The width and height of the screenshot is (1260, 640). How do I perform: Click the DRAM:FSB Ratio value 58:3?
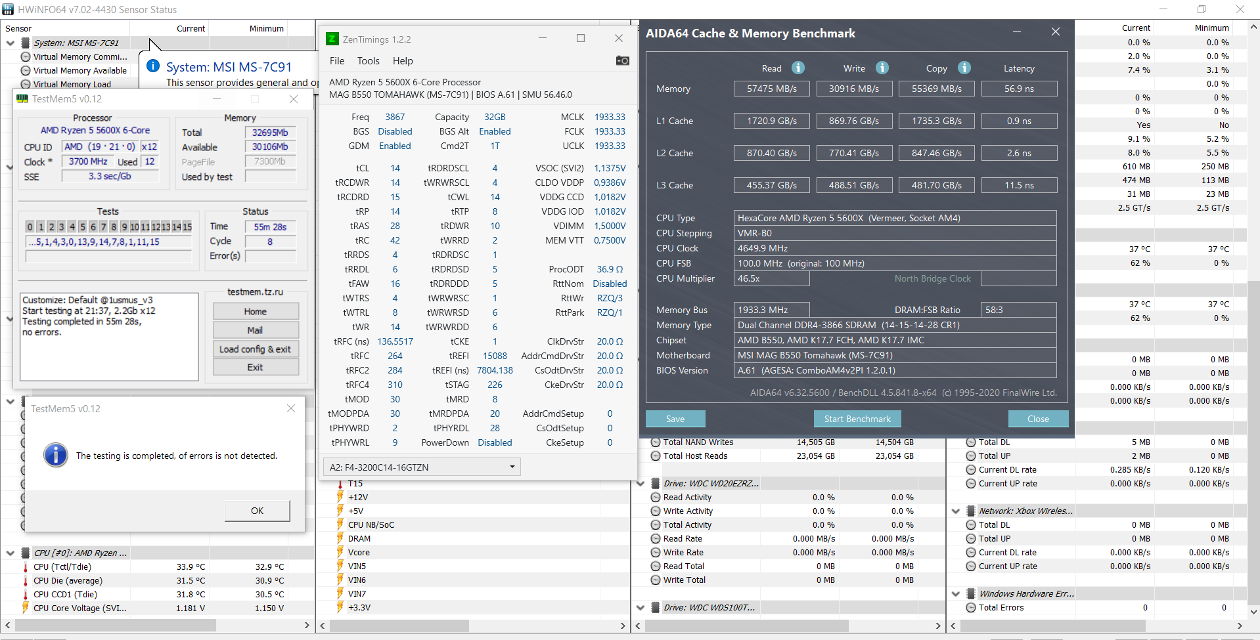[x=1018, y=310]
